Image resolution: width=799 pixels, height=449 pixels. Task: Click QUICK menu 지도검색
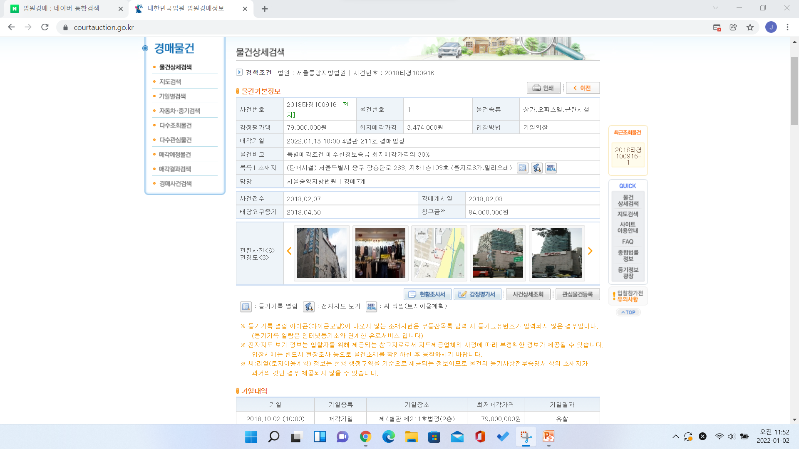[x=628, y=214]
